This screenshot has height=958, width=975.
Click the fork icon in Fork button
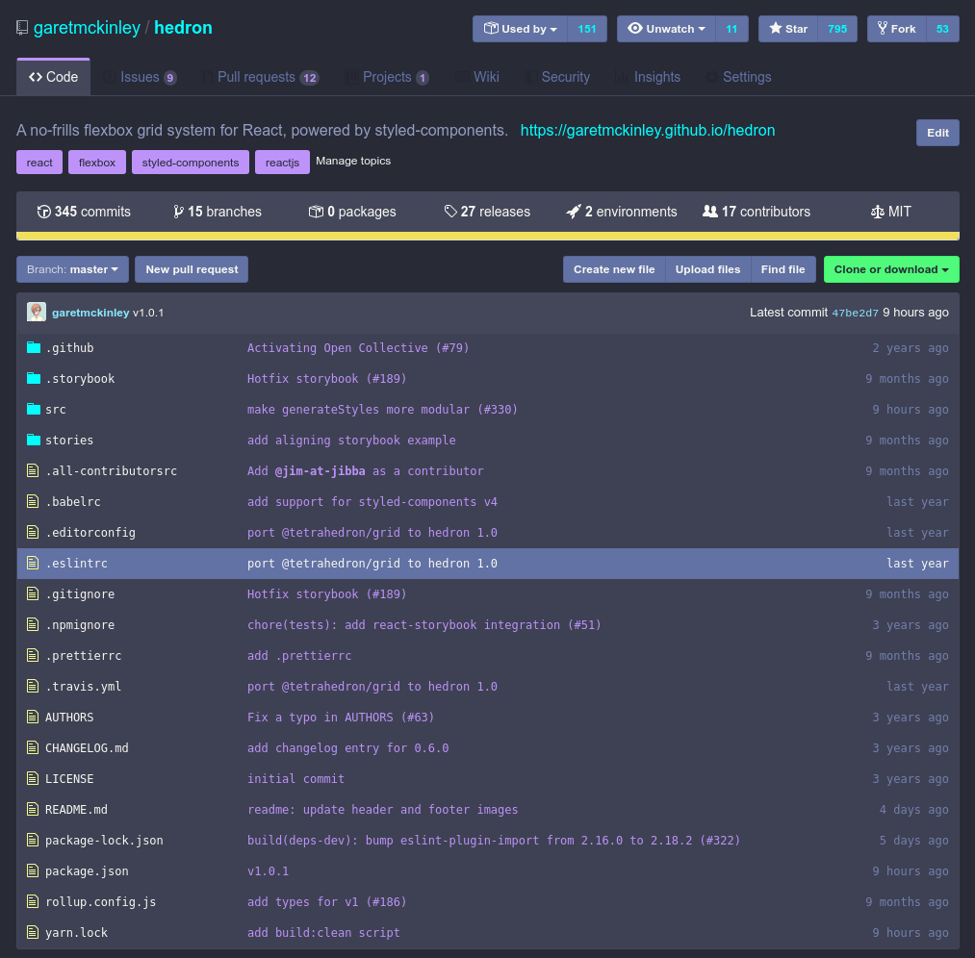pos(883,28)
